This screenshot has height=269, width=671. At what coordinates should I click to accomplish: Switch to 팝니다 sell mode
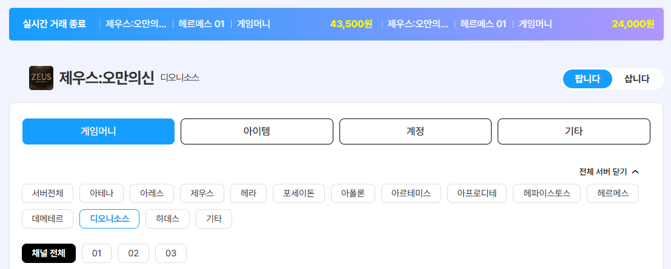click(x=587, y=79)
